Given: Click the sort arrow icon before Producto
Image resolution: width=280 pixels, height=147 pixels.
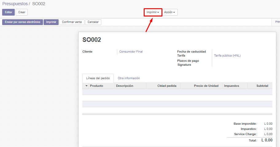Looking at the screenshot, I should [86, 86].
